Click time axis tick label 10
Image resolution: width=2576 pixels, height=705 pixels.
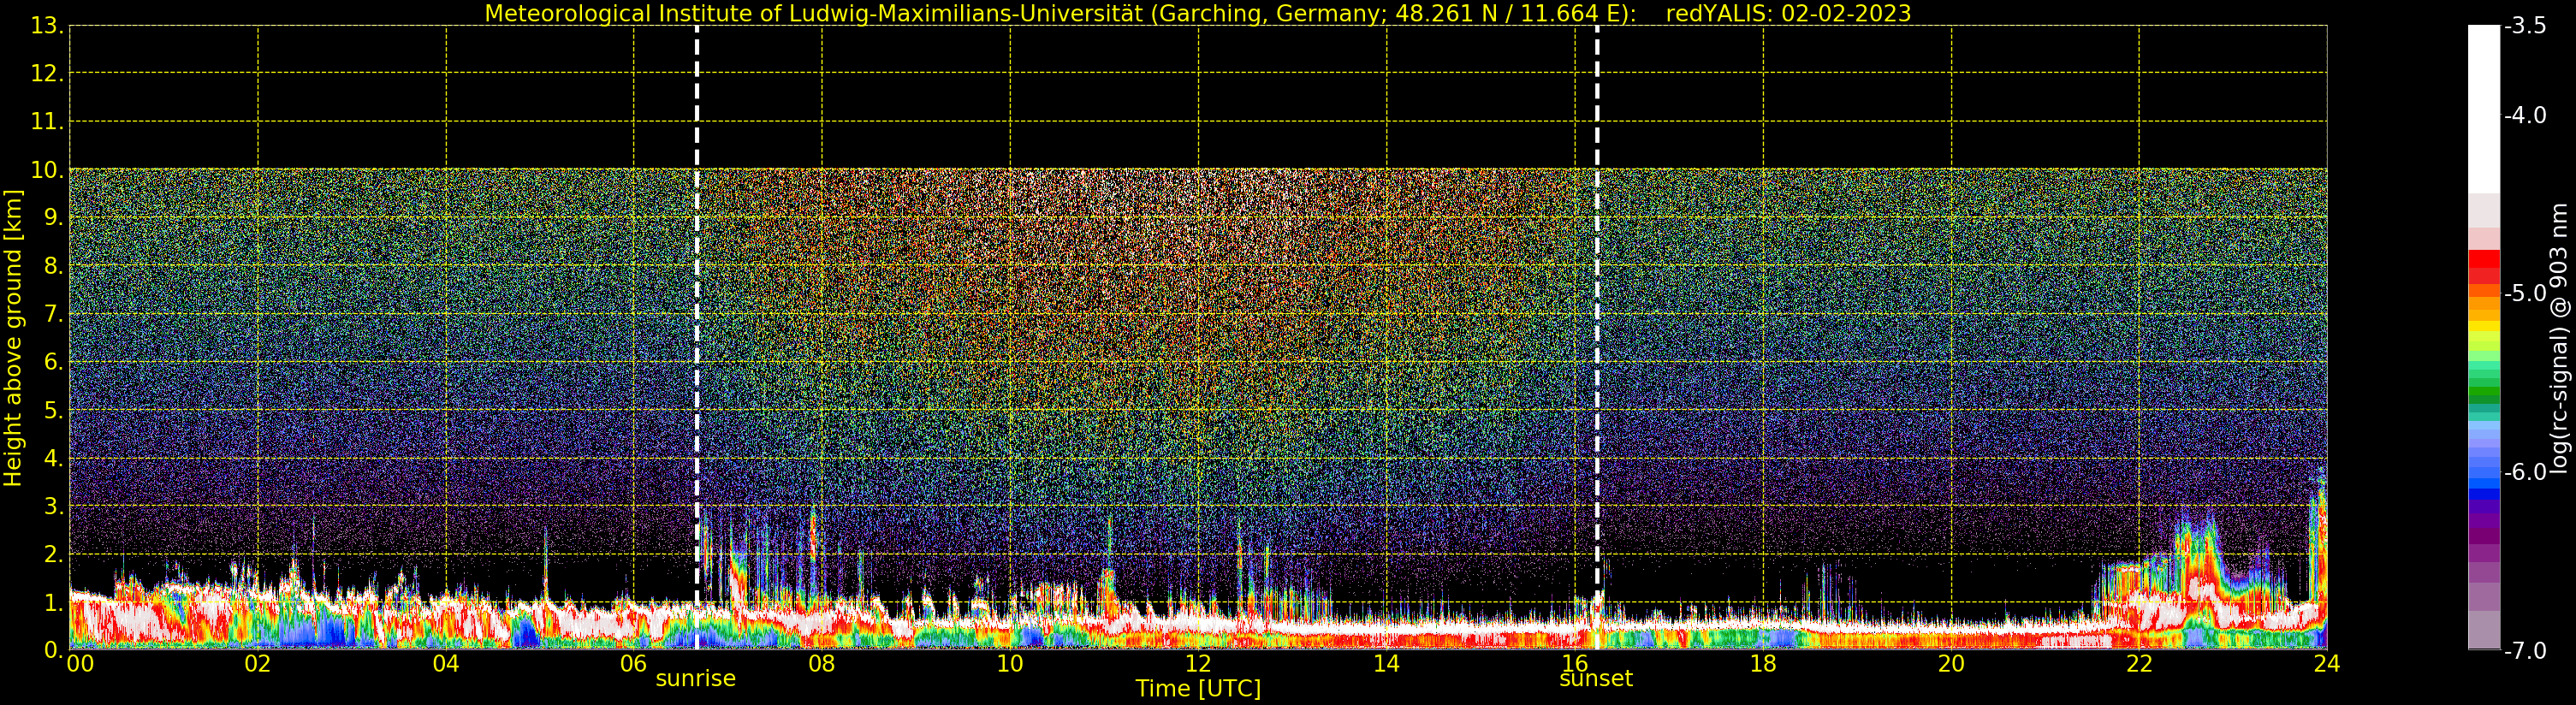coord(1010,664)
